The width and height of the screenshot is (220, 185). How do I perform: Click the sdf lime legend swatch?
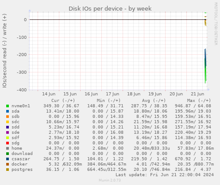click(x=8, y=138)
